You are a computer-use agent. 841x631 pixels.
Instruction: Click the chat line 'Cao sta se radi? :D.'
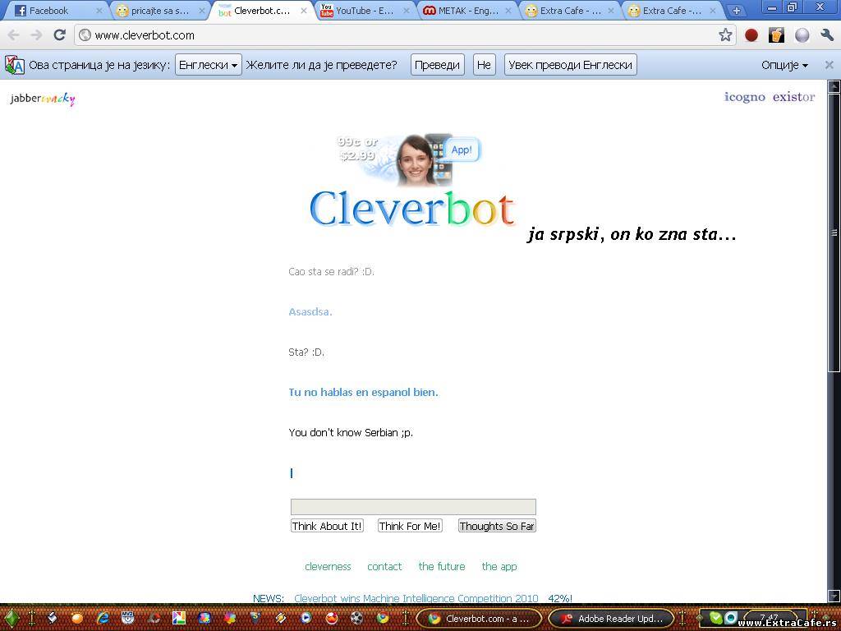[x=332, y=271]
